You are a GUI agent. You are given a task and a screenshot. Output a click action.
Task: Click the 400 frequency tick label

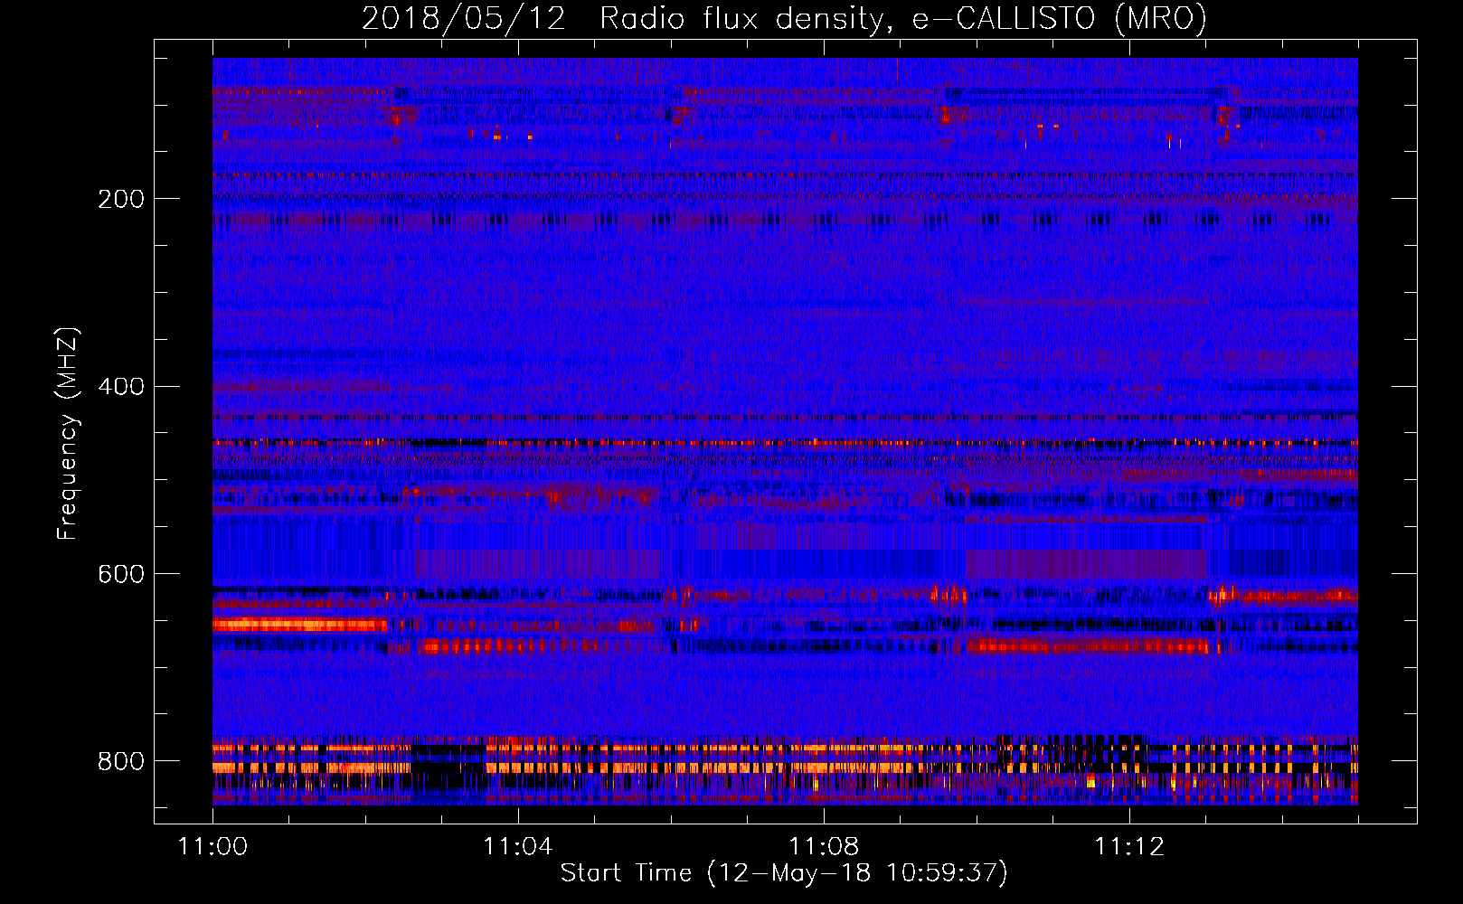coord(121,387)
